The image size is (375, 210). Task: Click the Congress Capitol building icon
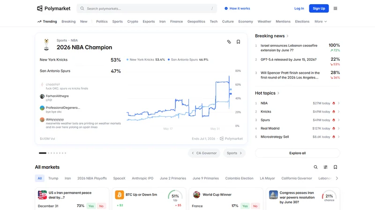(273, 195)
